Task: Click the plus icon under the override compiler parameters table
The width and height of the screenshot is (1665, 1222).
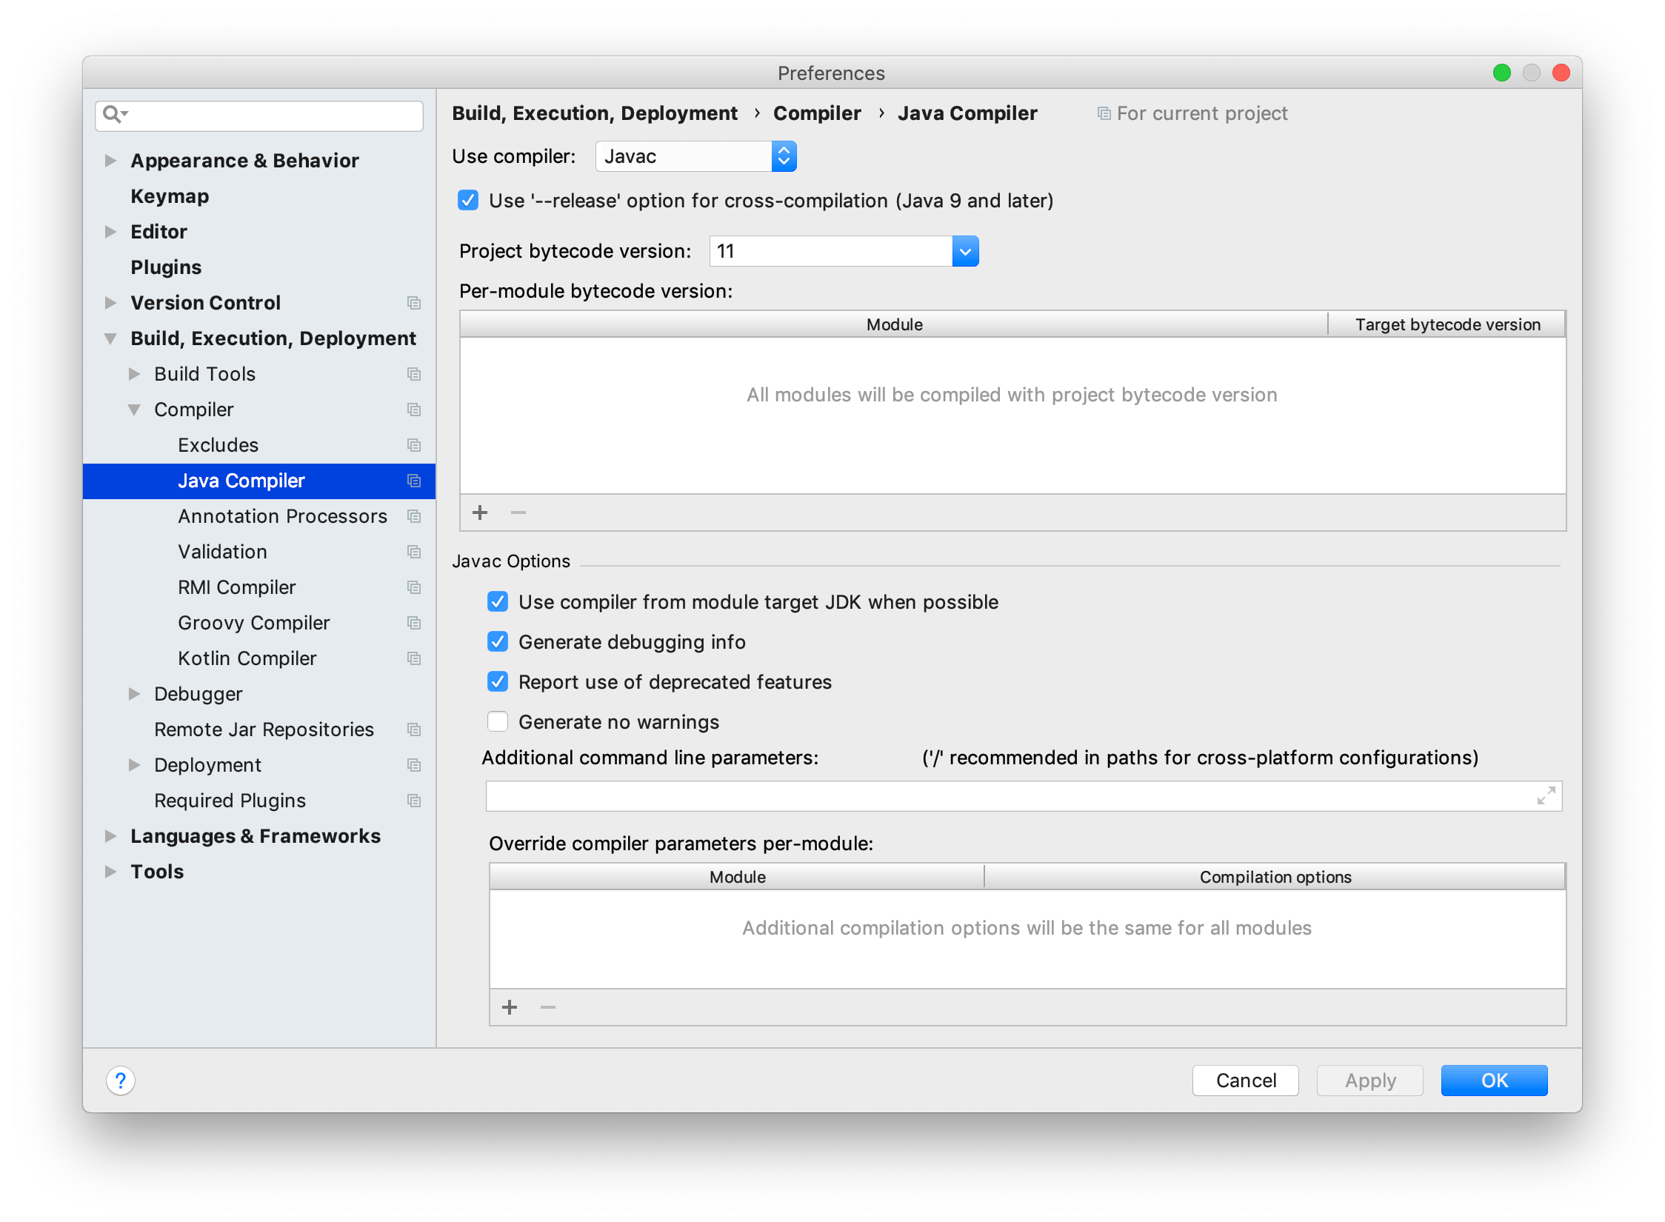Action: point(510,1007)
